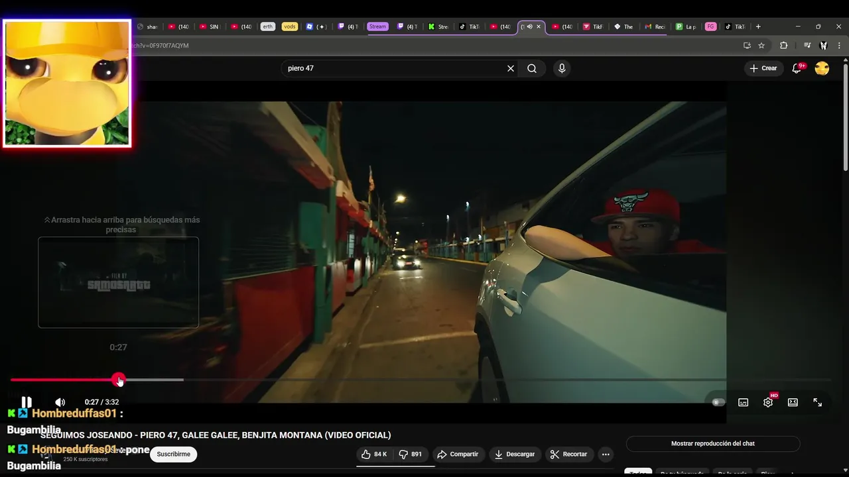The height and width of the screenshot is (477, 849).
Task: Open the account avatar menu
Action: click(822, 68)
